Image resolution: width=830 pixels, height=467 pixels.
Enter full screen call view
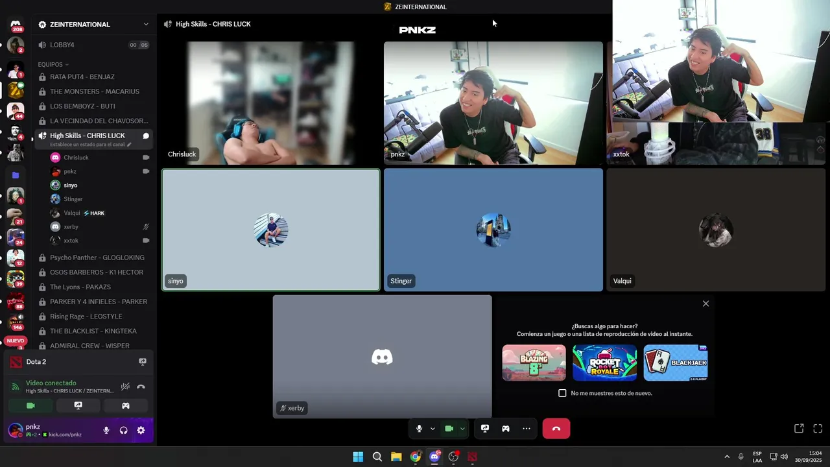pyautogui.click(x=818, y=429)
